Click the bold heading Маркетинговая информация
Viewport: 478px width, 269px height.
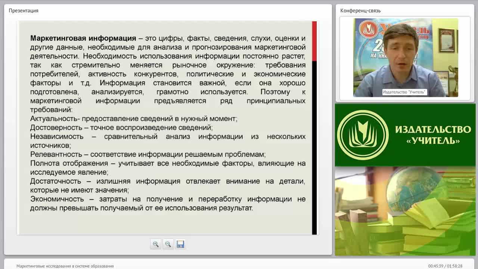point(83,38)
